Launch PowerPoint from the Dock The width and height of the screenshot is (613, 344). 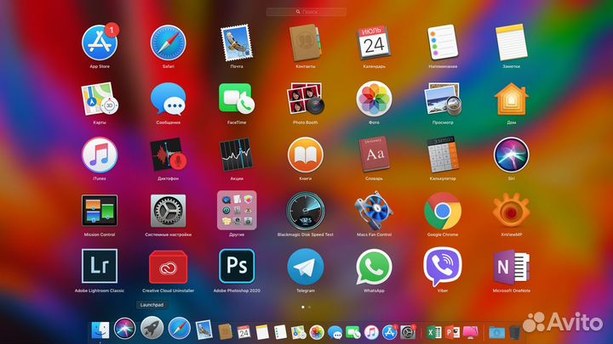[452, 332]
